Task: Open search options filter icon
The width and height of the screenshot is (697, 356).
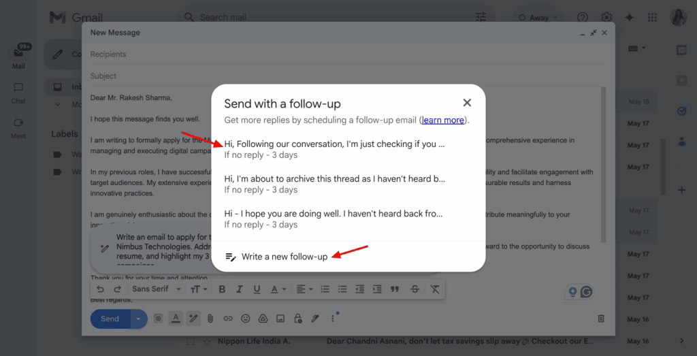Action: click(481, 17)
